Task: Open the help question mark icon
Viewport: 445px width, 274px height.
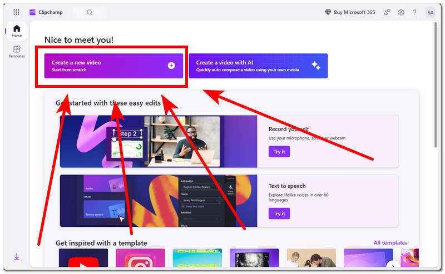Action: [414, 12]
